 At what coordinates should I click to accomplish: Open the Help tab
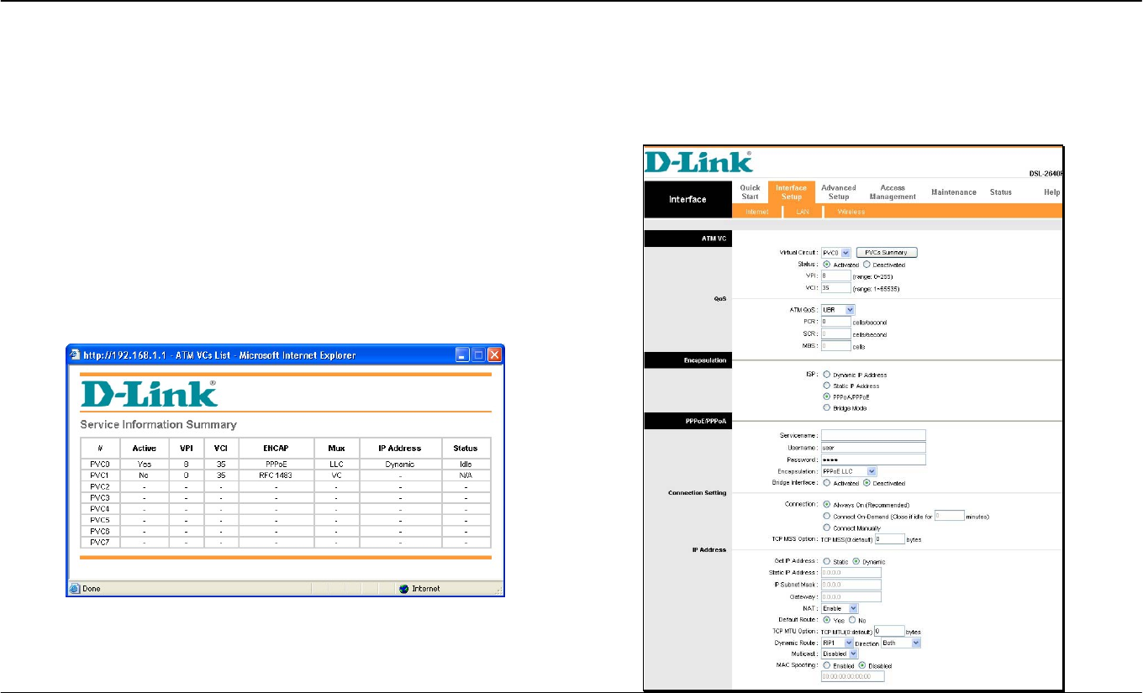pos(1051,192)
